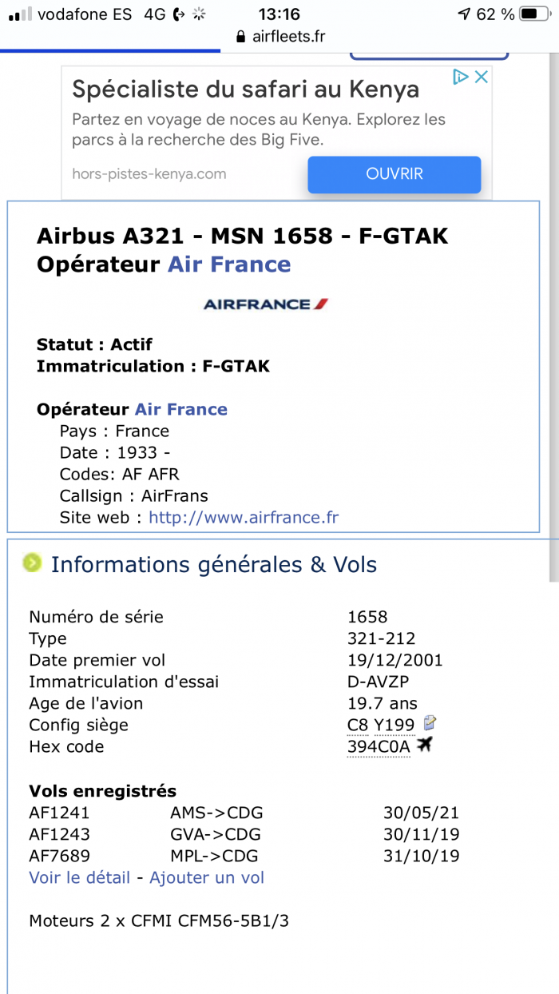
Task: Tap the OUVRIR ad button
Action: (394, 174)
